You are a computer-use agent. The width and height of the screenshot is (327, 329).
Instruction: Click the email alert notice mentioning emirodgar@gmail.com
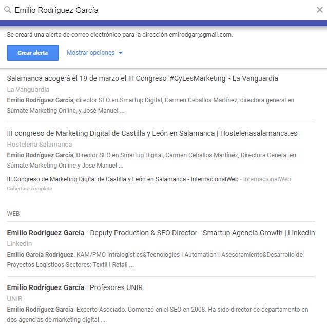[x=120, y=35]
